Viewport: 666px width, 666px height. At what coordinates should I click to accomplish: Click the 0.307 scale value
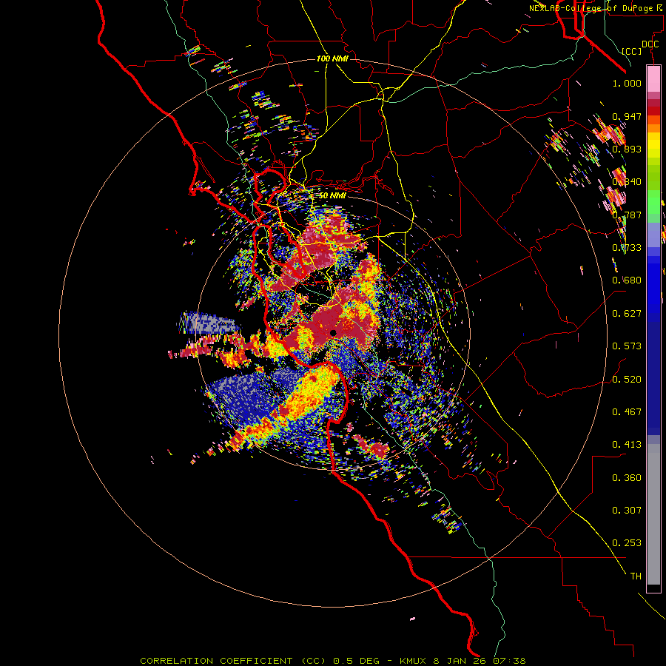coord(627,511)
